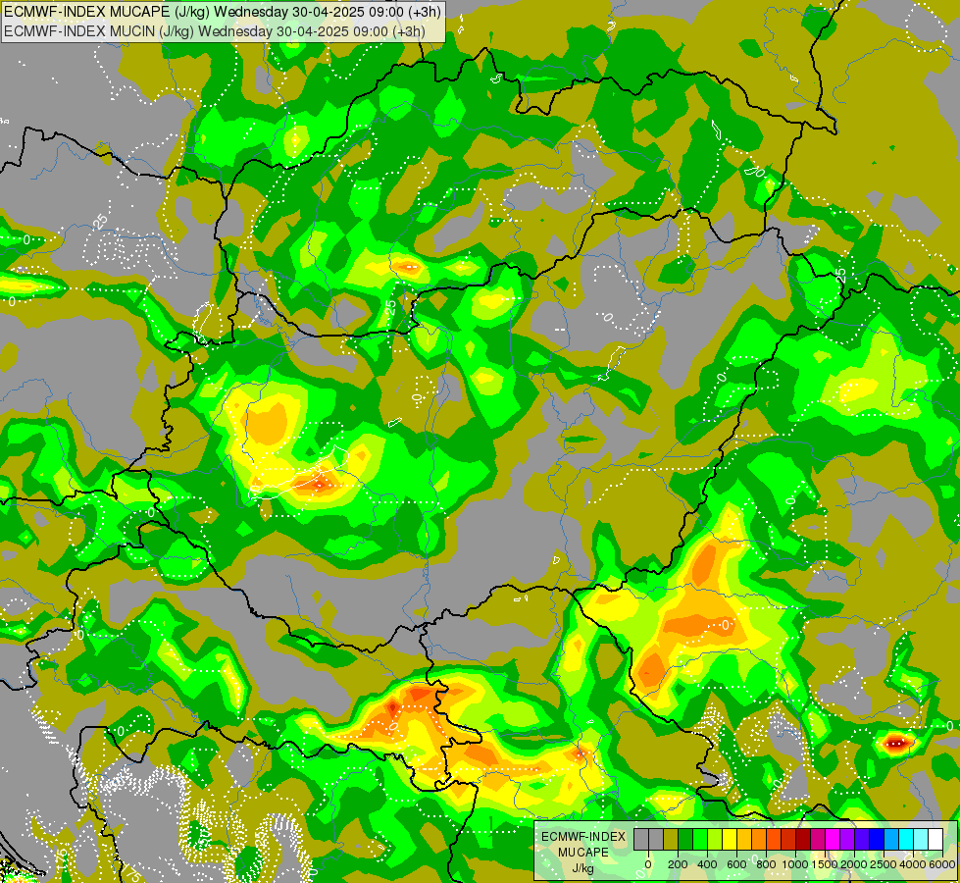Click the legend value label 2500
The width and height of the screenshot is (960, 883).
coord(884,864)
